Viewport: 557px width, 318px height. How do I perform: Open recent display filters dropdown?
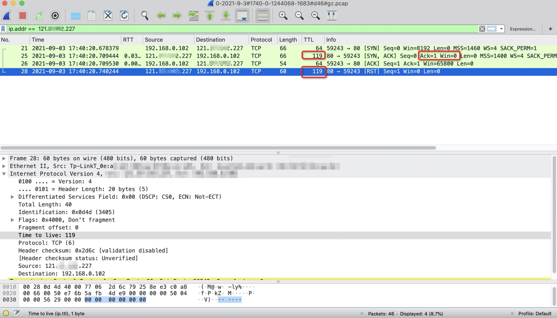tap(501, 29)
